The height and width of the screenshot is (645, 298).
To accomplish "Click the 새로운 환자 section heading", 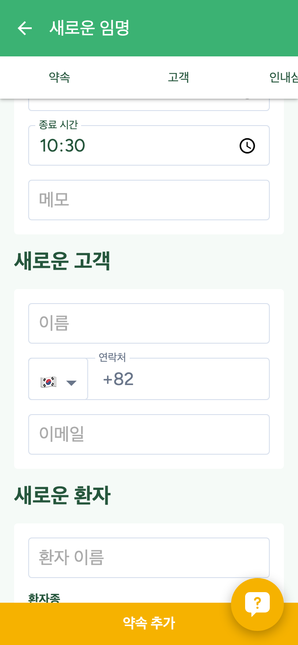I will [x=62, y=496].
